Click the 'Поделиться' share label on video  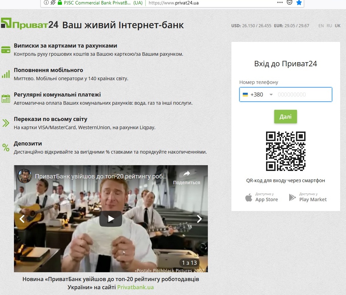click(x=187, y=183)
